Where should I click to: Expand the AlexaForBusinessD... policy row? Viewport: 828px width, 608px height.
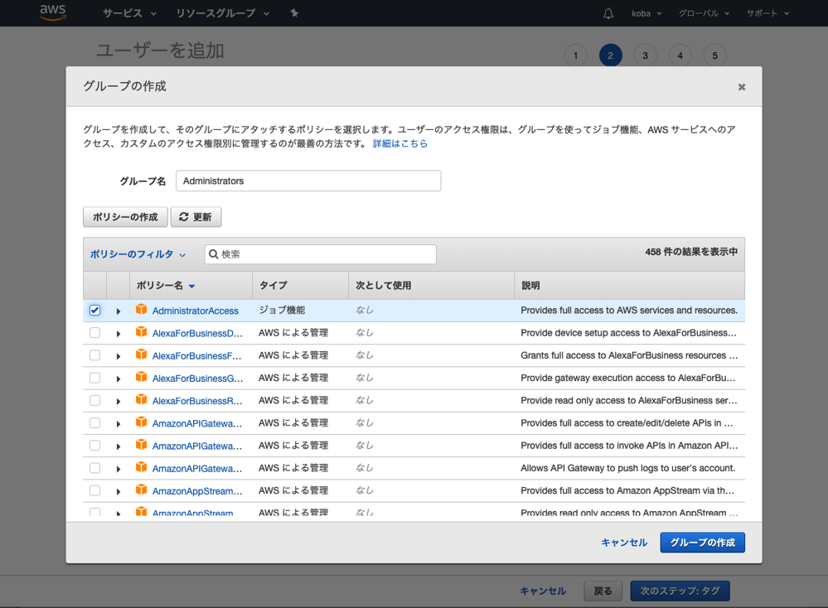(119, 334)
